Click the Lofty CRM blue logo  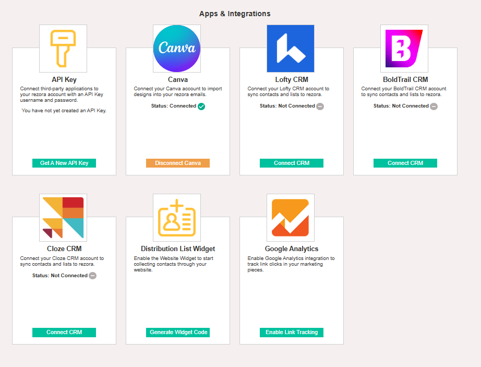click(291, 49)
